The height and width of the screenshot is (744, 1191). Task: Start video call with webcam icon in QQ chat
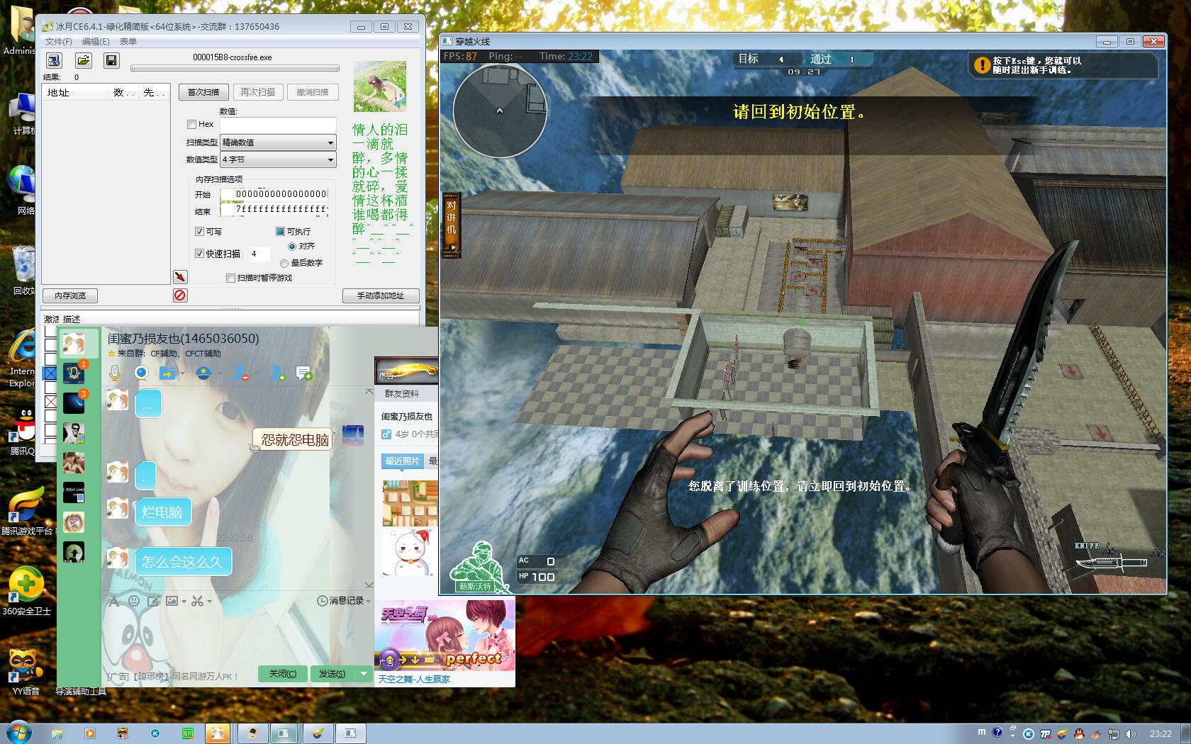click(142, 373)
